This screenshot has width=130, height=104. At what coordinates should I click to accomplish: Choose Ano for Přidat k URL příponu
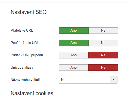(74, 55)
